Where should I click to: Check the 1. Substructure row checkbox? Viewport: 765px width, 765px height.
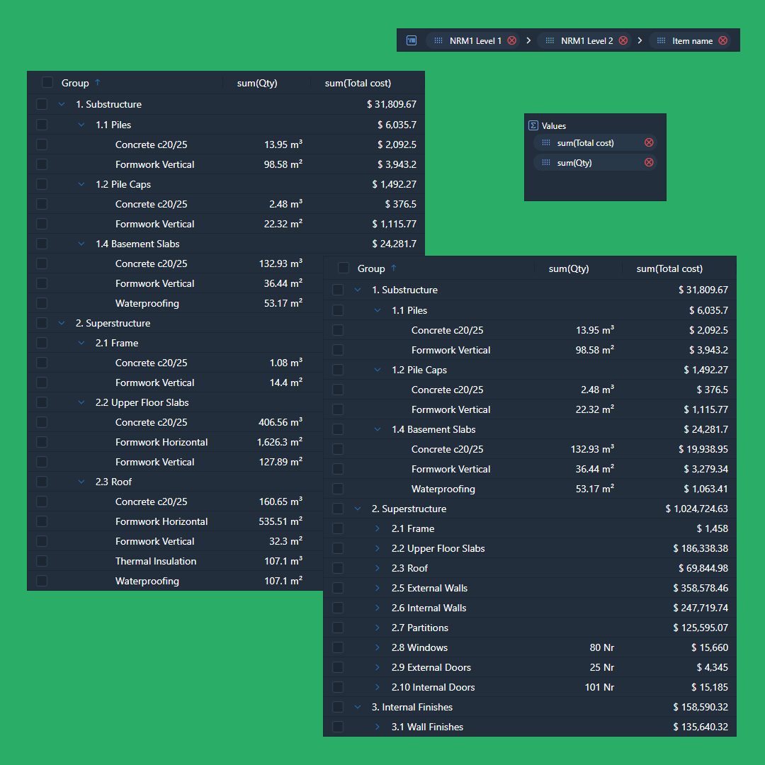click(338, 290)
